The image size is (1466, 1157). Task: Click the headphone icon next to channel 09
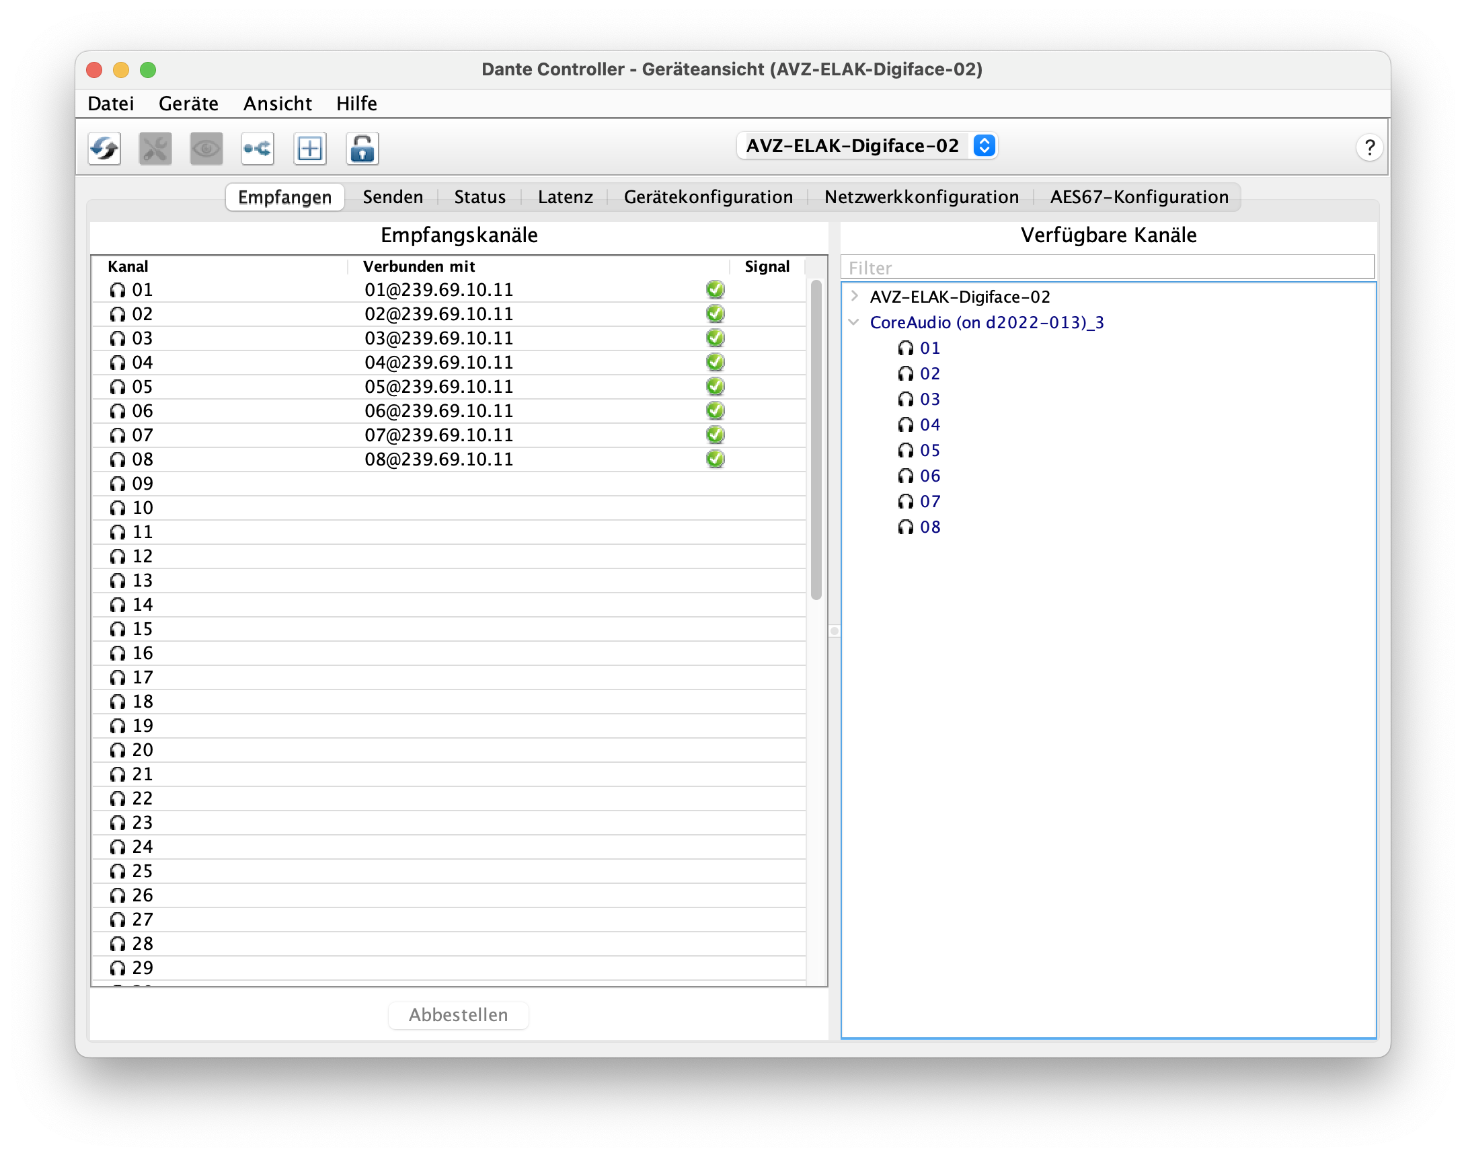118,483
